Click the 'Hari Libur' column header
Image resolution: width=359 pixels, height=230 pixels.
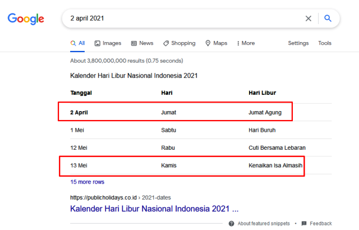point(263,93)
